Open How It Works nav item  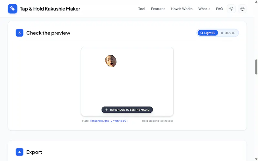182,9
